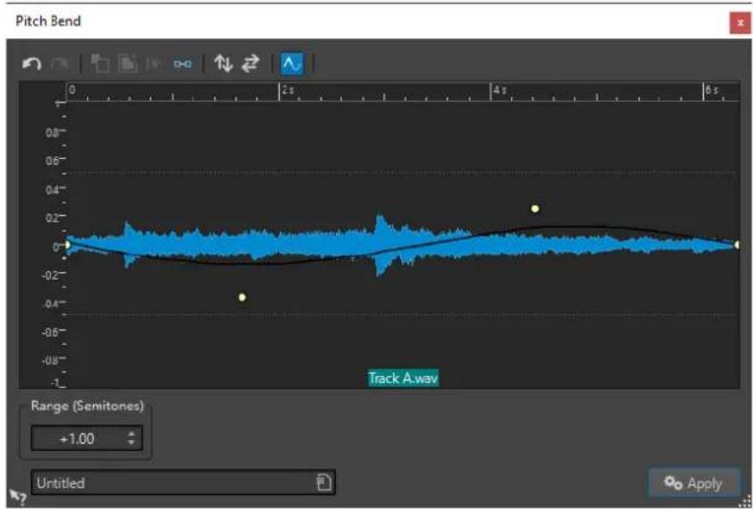Viewport: 753px width, 510px height.
Task: Open presets menu icon in Untitled field
Action: click(x=324, y=482)
